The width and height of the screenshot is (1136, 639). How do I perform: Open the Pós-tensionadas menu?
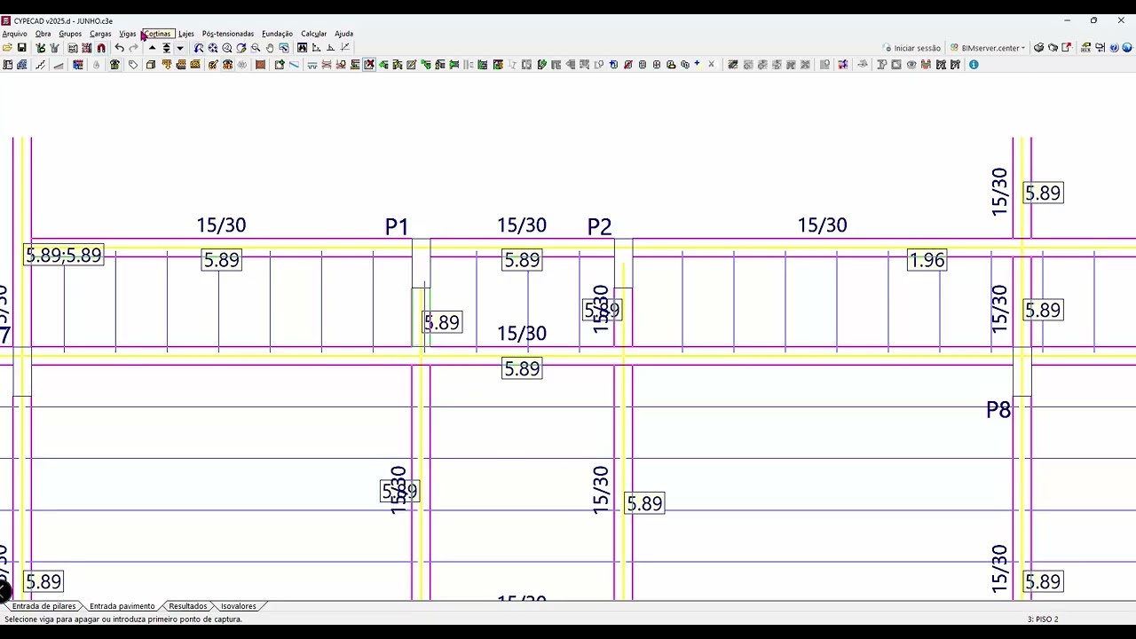tap(228, 34)
